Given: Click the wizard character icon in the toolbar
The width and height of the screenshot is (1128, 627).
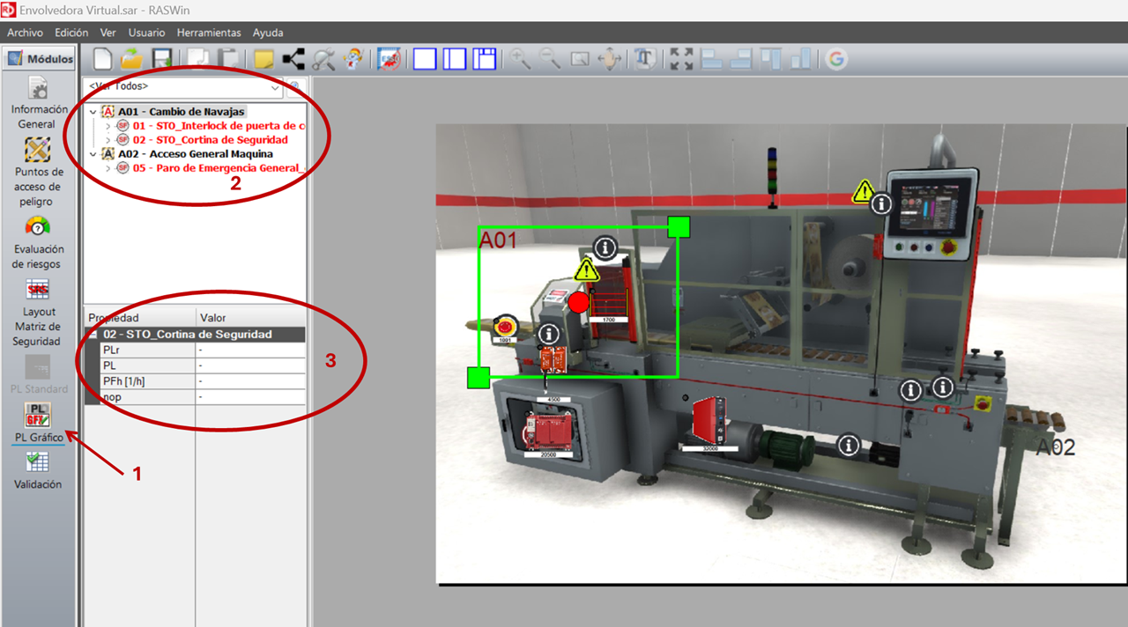Looking at the screenshot, I should [x=353, y=59].
